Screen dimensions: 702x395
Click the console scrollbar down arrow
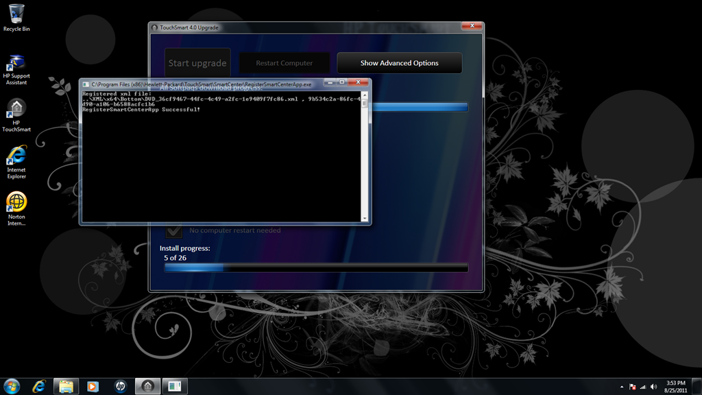point(365,219)
